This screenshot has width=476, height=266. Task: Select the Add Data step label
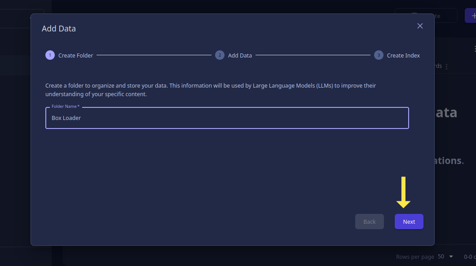(x=240, y=56)
